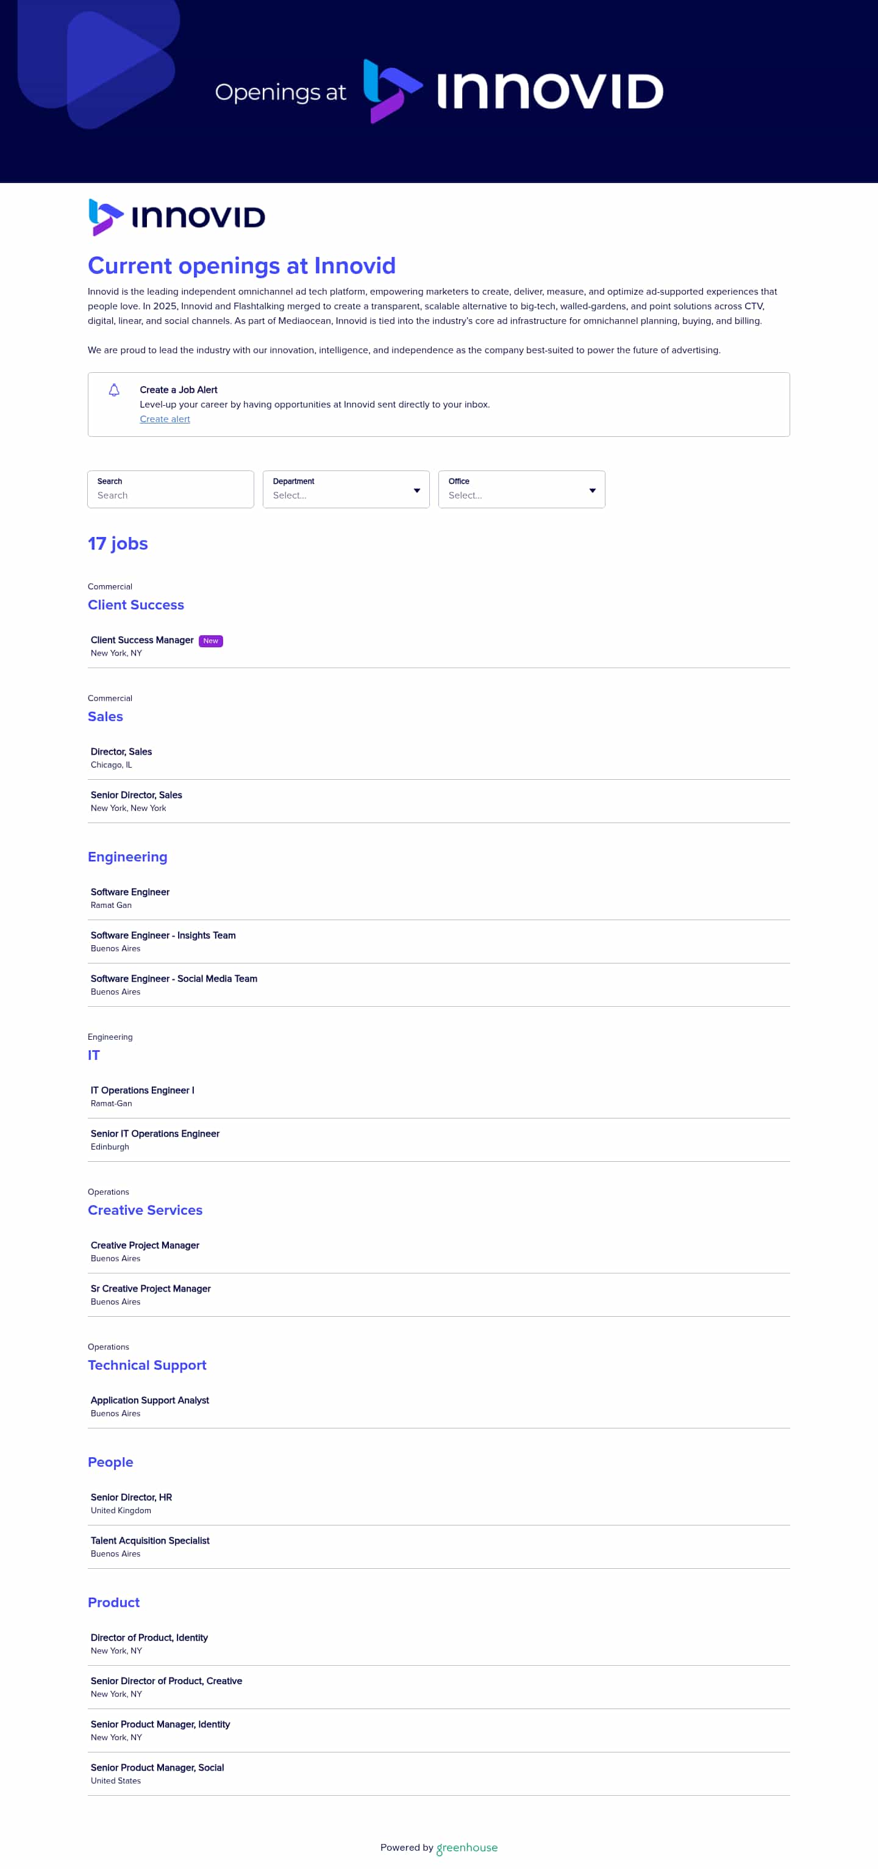Screen dimensions: 878x1869
Task: Click the Client Success department heading
Action: click(135, 605)
